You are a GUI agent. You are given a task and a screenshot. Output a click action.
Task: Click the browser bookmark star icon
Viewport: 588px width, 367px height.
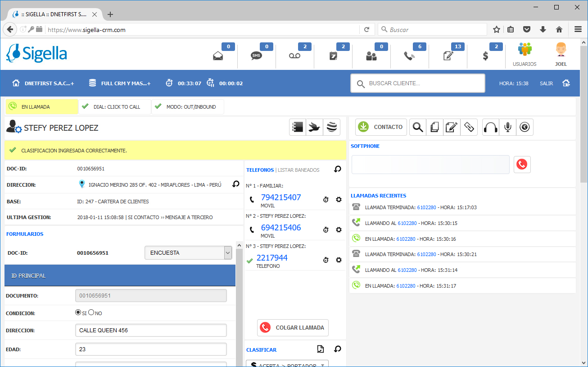click(x=497, y=29)
